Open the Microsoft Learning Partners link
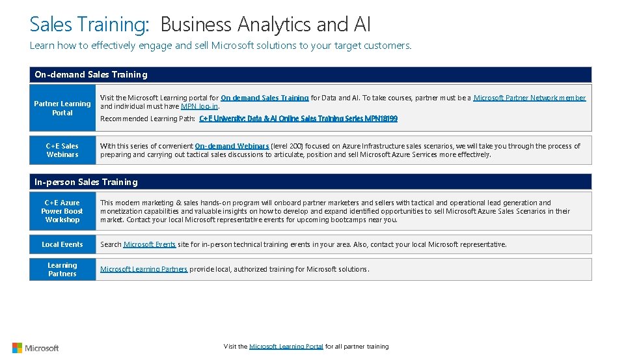The image size is (637, 359). coord(143,269)
